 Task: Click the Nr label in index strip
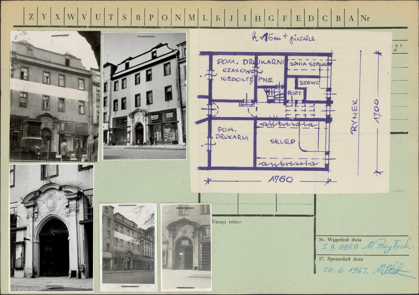click(x=365, y=18)
